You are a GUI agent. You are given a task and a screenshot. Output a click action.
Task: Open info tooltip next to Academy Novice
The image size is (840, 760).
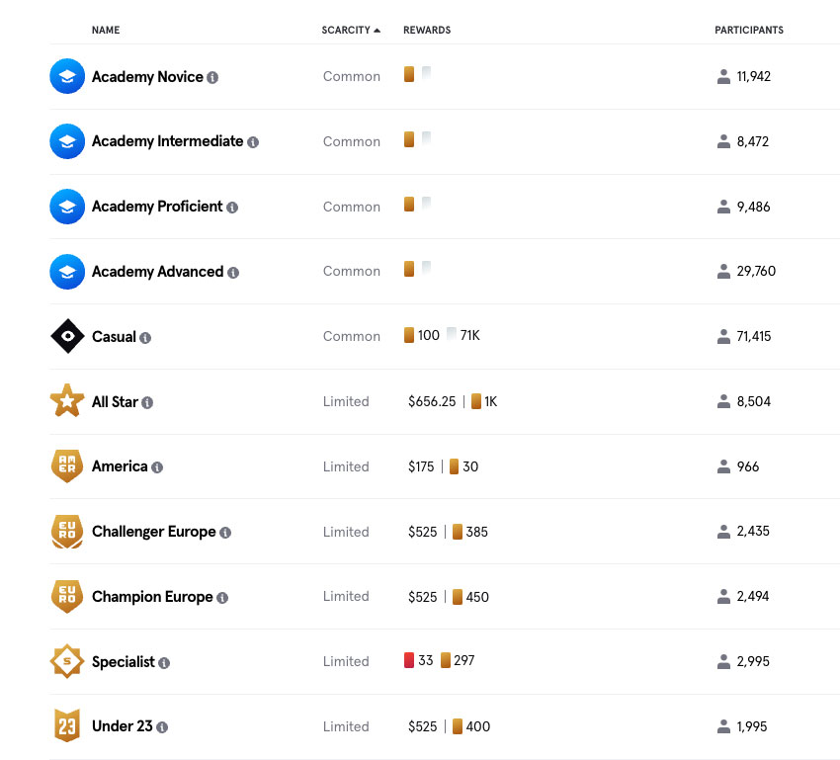212,78
